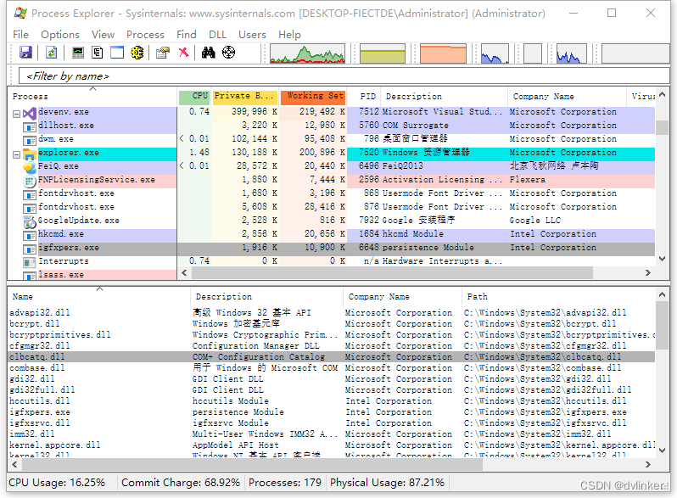Open the System Information toolbar icon

(x=78, y=53)
